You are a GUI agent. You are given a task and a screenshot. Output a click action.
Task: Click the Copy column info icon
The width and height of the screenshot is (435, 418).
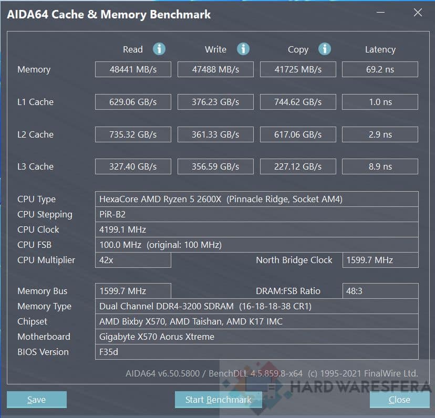point(324,49)
